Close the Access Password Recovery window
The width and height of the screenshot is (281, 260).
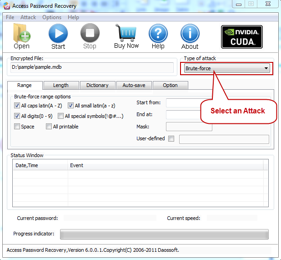tap(268, 4)
